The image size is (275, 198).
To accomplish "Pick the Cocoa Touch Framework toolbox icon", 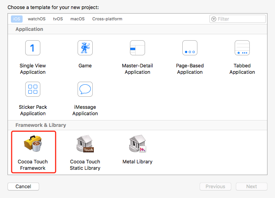I will (x=33, y=143).
